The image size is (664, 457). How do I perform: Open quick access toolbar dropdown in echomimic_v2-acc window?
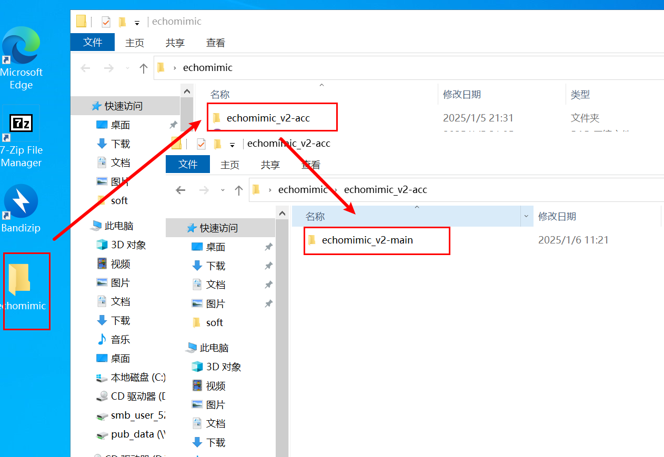click(x=232, y=144)
